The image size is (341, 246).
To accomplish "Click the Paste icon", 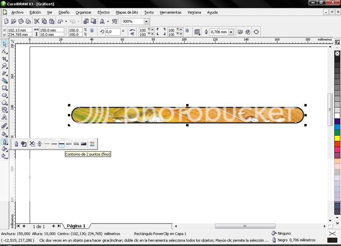I will pos(51,21).
